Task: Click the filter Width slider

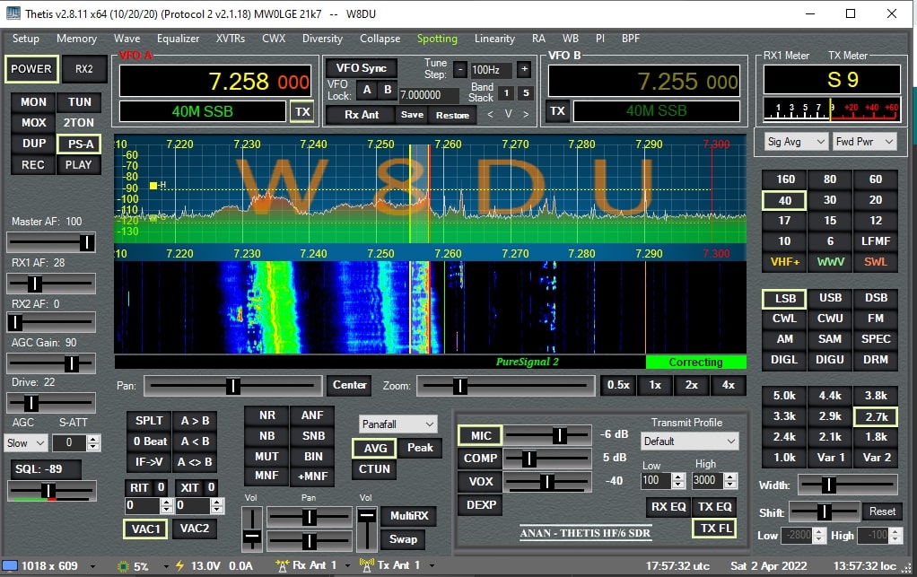Action: 847,485
